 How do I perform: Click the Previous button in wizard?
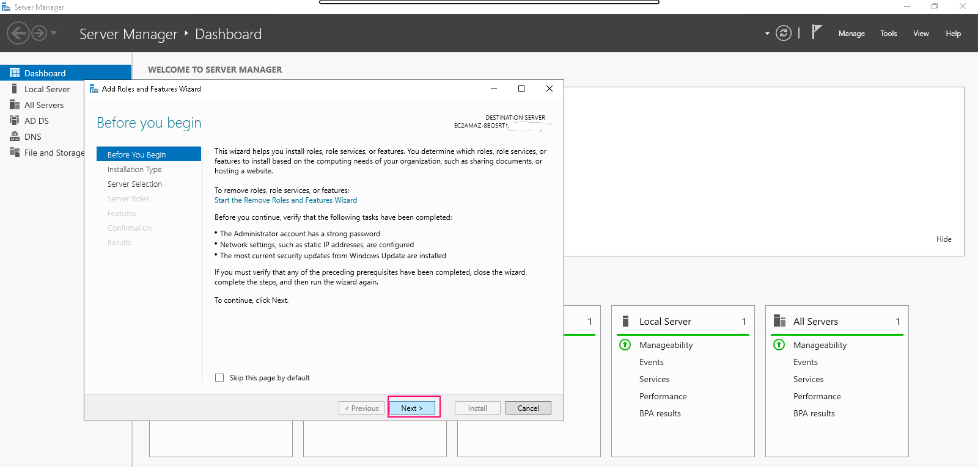tap(362, 408)
